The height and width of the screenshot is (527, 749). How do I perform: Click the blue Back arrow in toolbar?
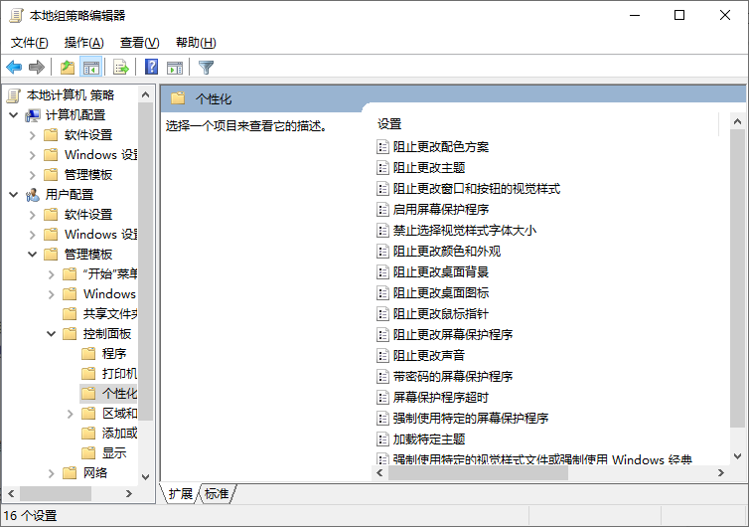tap(14, 68)
